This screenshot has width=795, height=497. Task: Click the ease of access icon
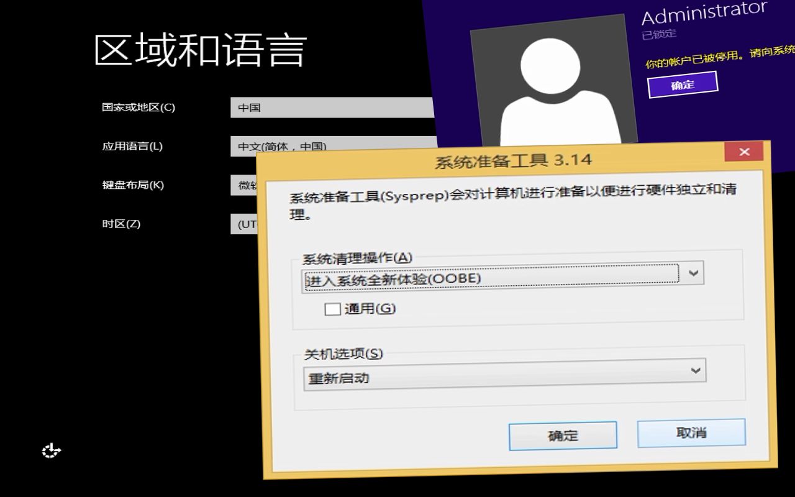click(52, 450)
